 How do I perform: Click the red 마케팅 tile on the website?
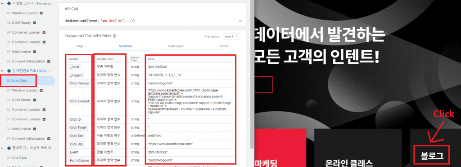(280, 148)
